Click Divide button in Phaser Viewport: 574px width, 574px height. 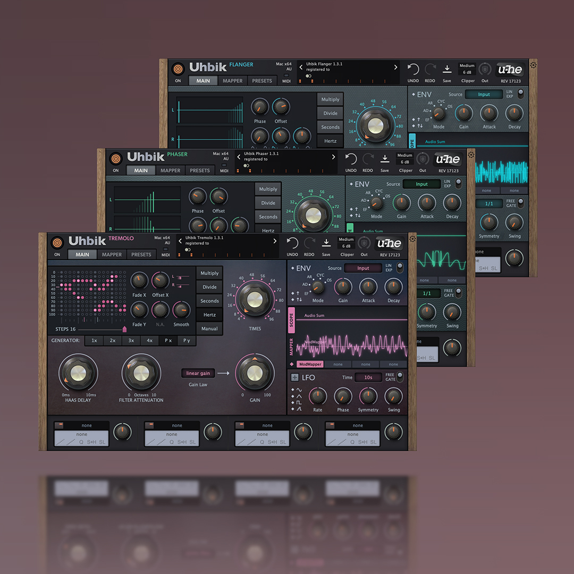point(268,203)
